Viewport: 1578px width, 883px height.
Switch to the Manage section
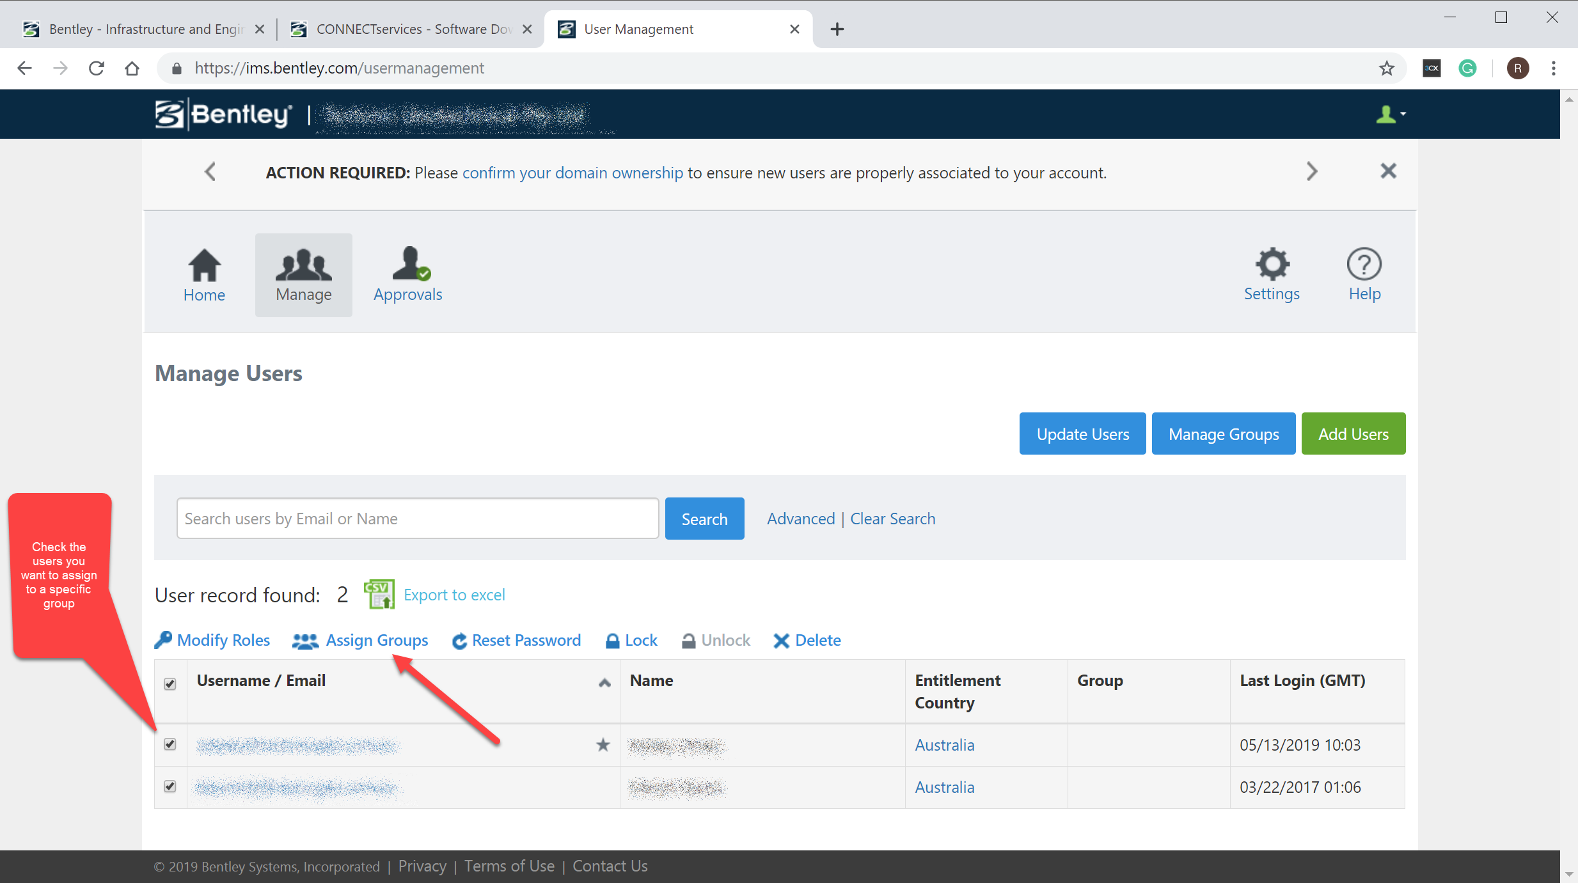pyautogui.click(x=303, y=274)
